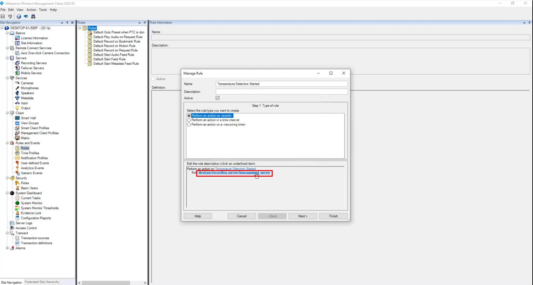Click the Mobile Servers icon

point(18,73)
